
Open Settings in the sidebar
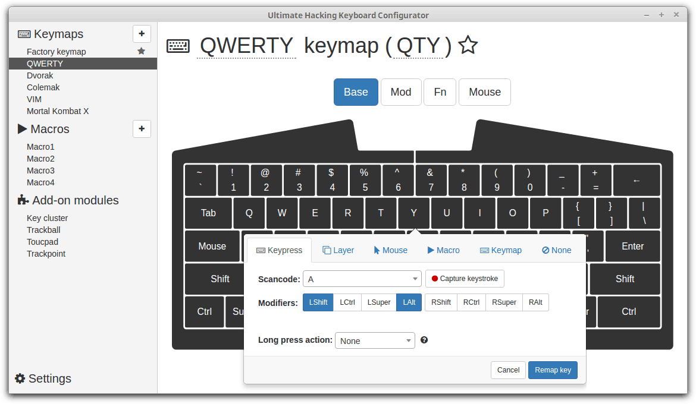[x=50, y=378]
